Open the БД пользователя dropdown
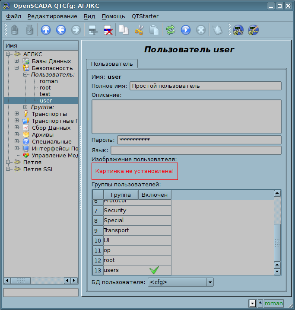The width and height of the screenshot is (295, 310). [181, 282]
